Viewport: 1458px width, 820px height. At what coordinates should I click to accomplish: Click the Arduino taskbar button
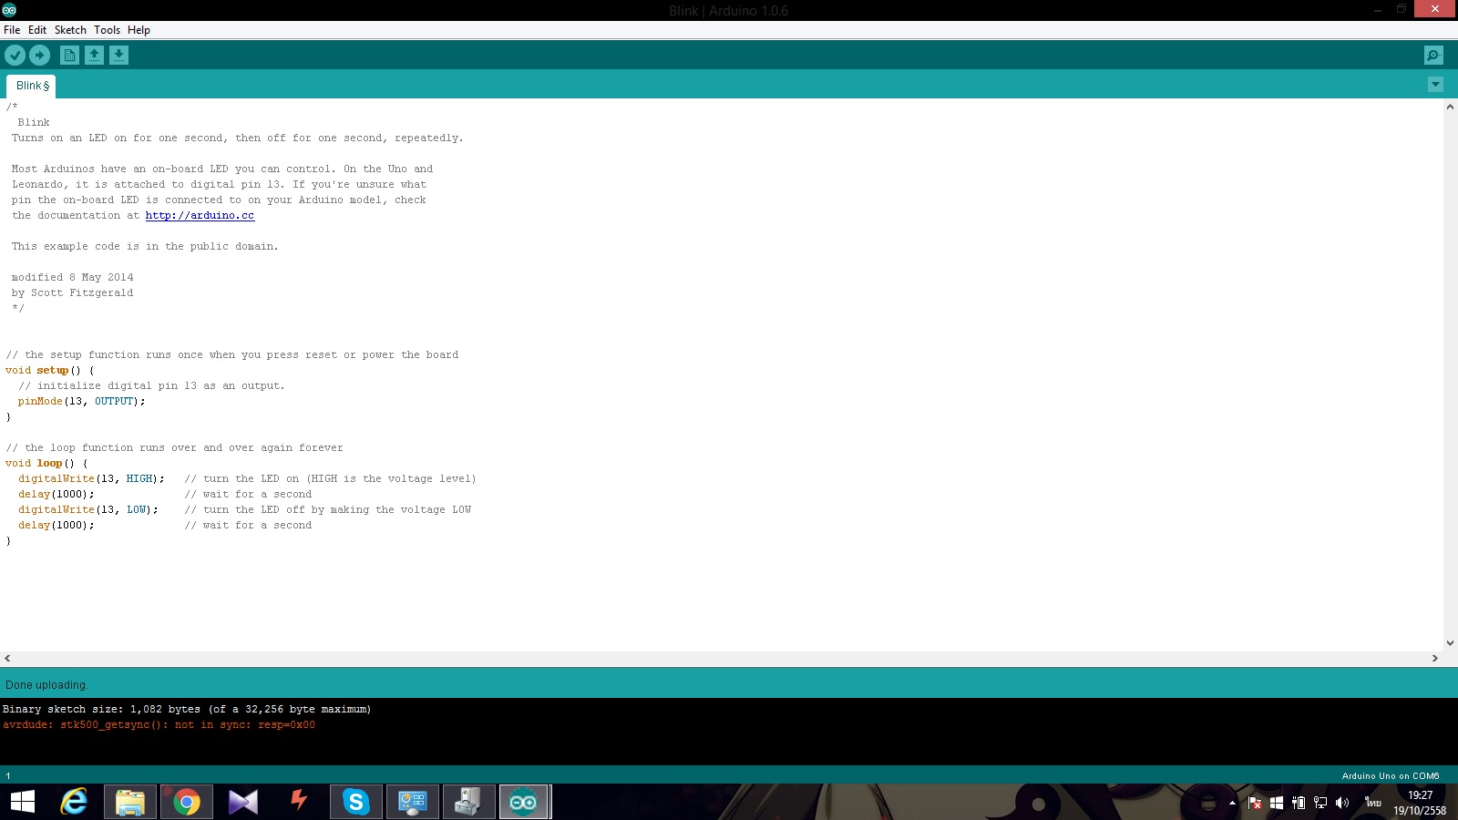(524, 802)
